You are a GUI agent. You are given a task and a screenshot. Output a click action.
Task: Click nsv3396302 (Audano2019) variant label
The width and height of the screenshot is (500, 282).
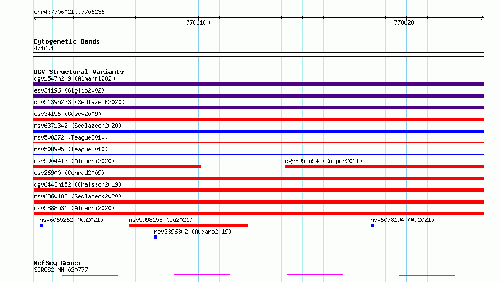point(193,232)
